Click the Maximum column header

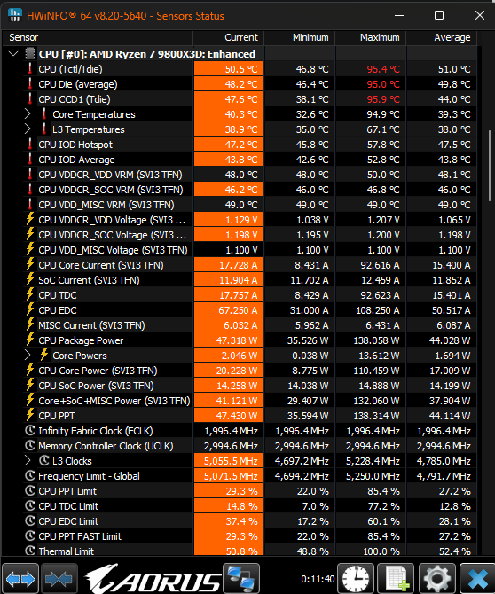click(370, 37)
